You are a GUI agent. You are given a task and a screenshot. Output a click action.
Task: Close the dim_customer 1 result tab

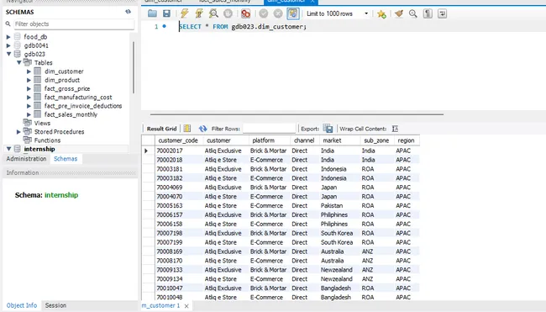point(186,306)
